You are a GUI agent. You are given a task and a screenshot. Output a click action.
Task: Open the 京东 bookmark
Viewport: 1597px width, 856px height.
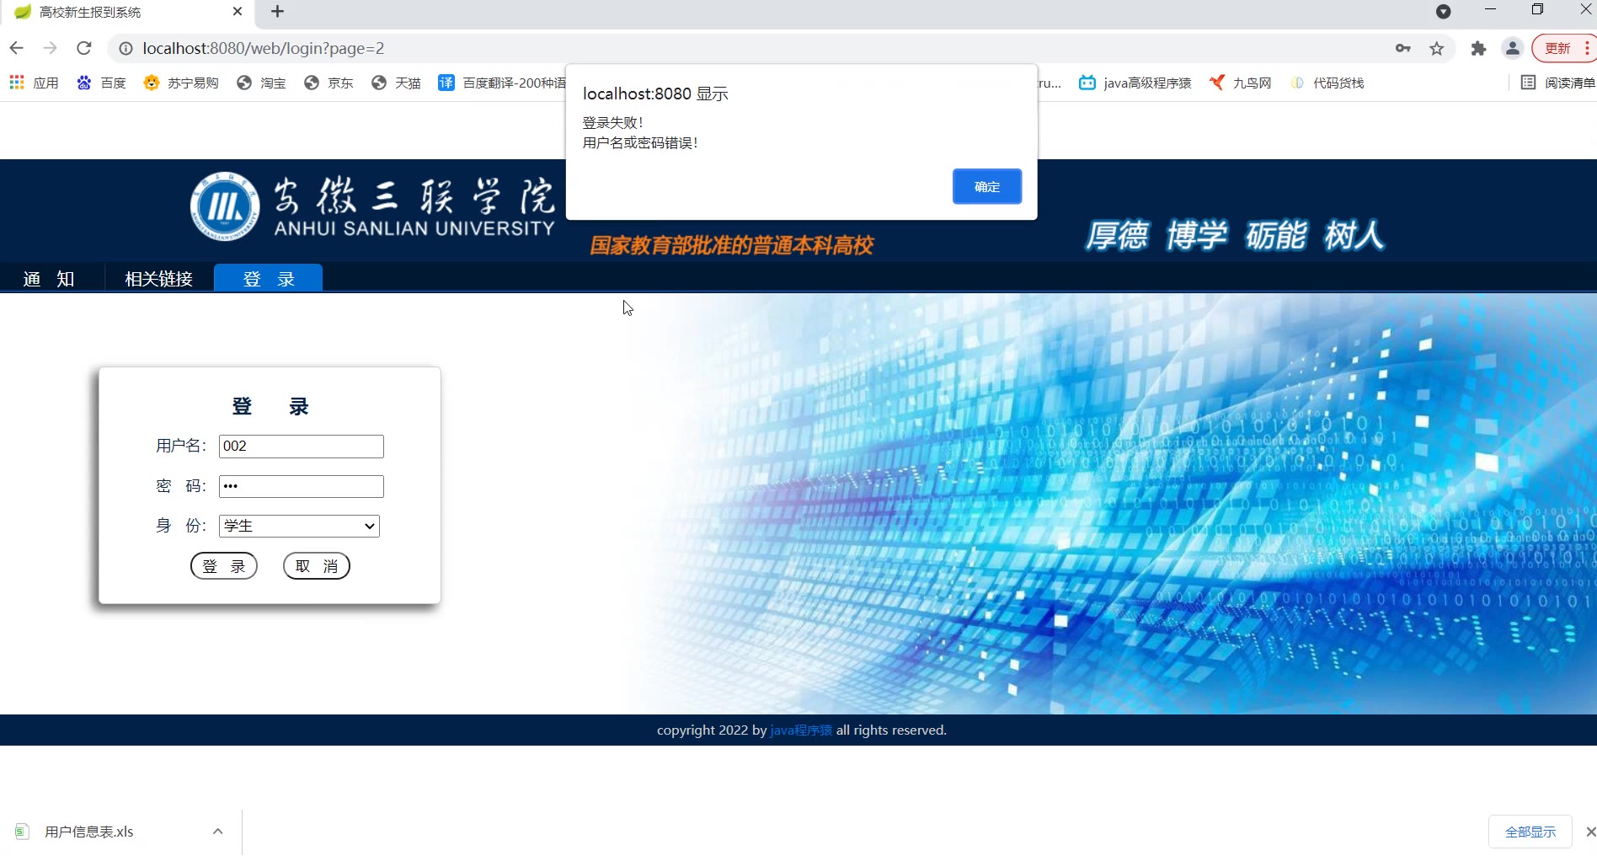tap(328, 83)
